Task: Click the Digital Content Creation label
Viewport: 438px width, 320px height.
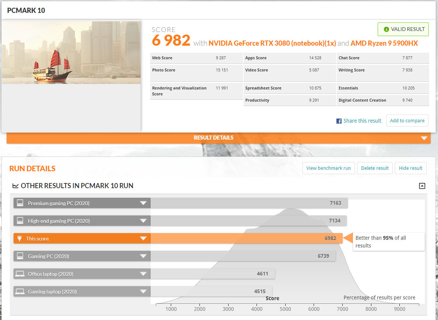Action: (x=362, y=100)
